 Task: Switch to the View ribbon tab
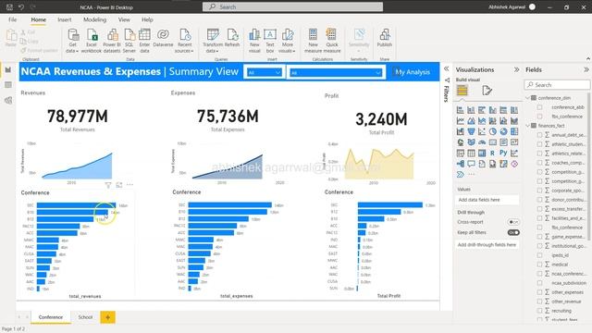[x=124, y=19]
